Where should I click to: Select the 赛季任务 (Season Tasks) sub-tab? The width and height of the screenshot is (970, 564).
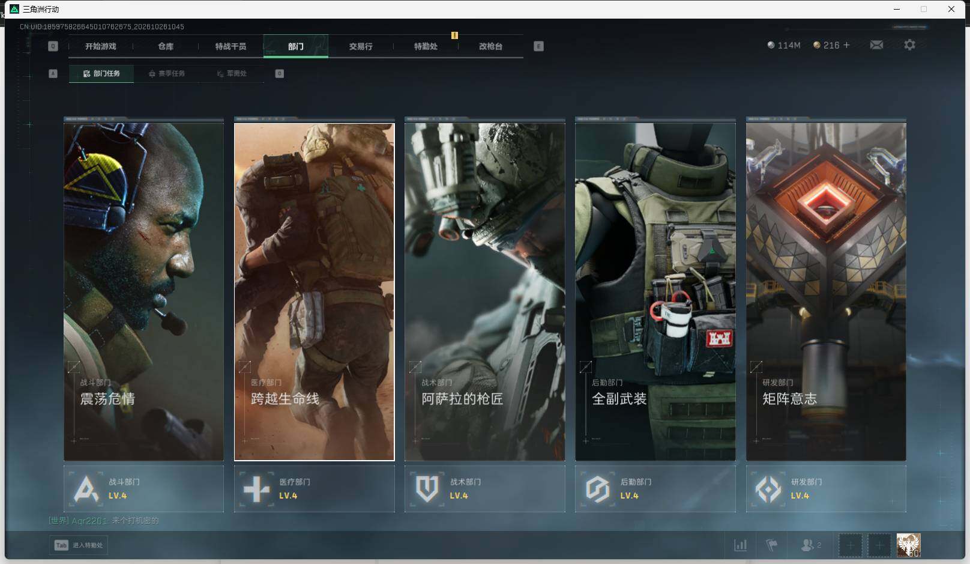pos(167,73)
